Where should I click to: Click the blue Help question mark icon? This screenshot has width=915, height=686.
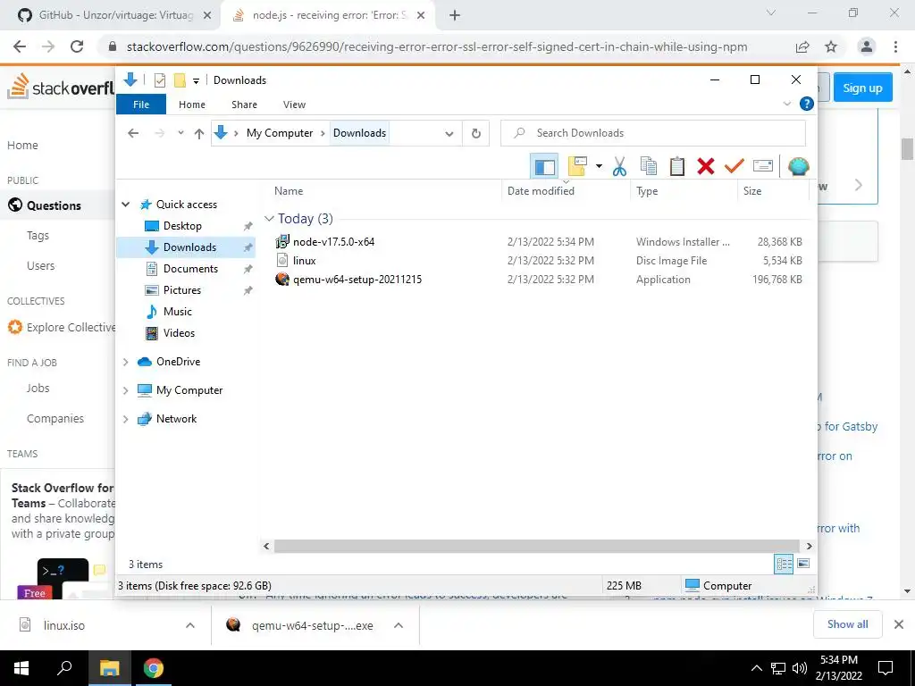tap(807, 104)
